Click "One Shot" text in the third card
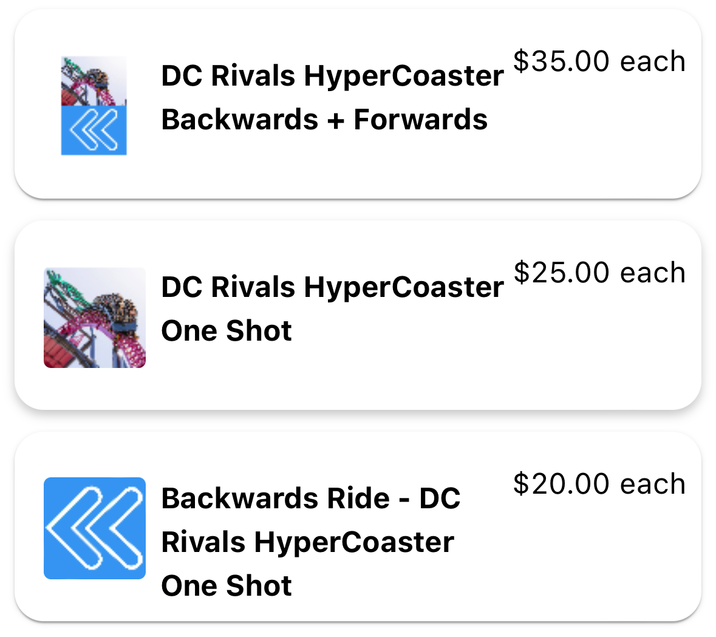The image size is (716, 637). [227, 586]
